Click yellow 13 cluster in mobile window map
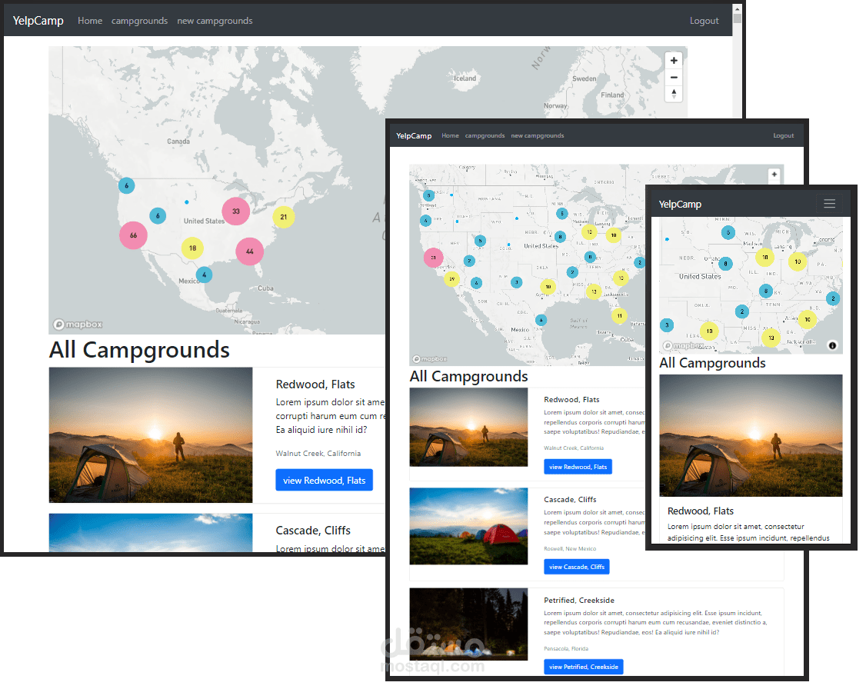Screen dimensions: 866x689 click(x=771, y=338)
